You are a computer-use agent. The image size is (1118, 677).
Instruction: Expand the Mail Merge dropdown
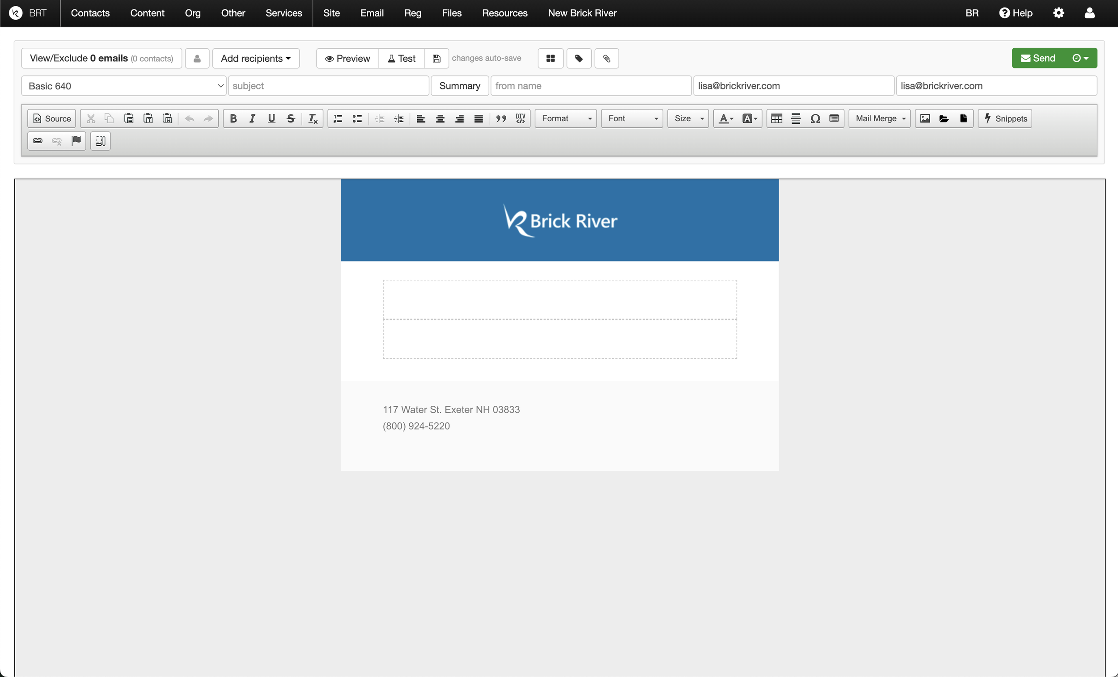point(879,118)
